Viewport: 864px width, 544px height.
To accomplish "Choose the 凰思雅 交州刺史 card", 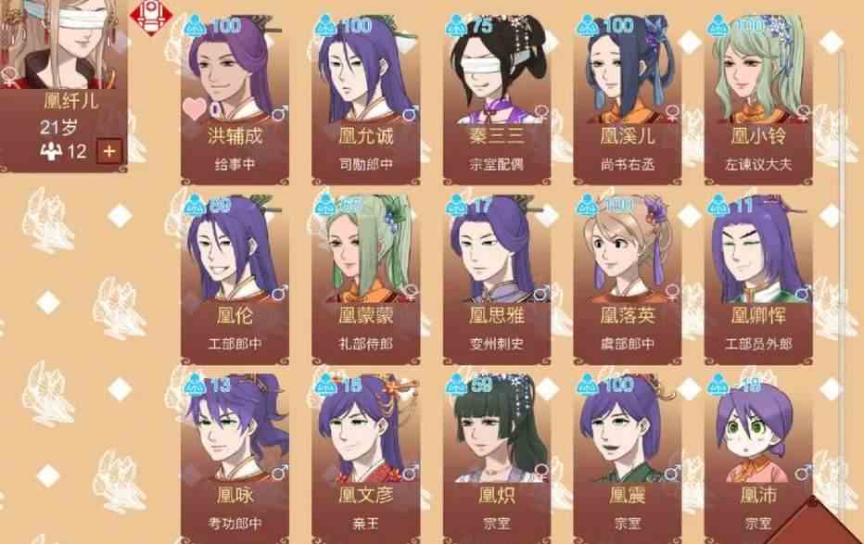I will point(497,280).
